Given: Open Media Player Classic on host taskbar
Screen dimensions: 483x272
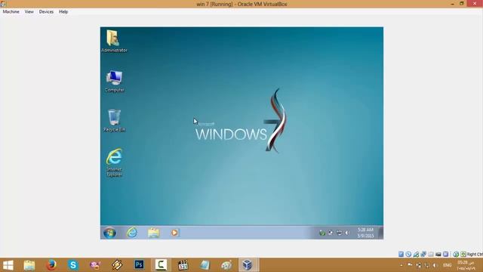Looking at the screenshot, I should (183, 265).
